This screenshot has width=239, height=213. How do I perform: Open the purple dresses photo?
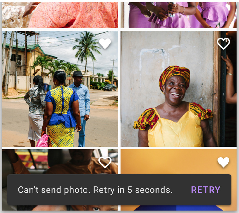pyautogui.click(x=178, y=15)
